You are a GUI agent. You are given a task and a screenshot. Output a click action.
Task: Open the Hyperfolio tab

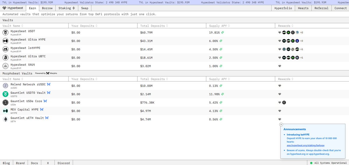coord(283,8)
